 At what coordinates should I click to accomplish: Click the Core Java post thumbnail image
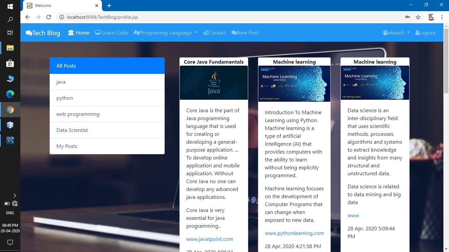(x=214, y=83)
